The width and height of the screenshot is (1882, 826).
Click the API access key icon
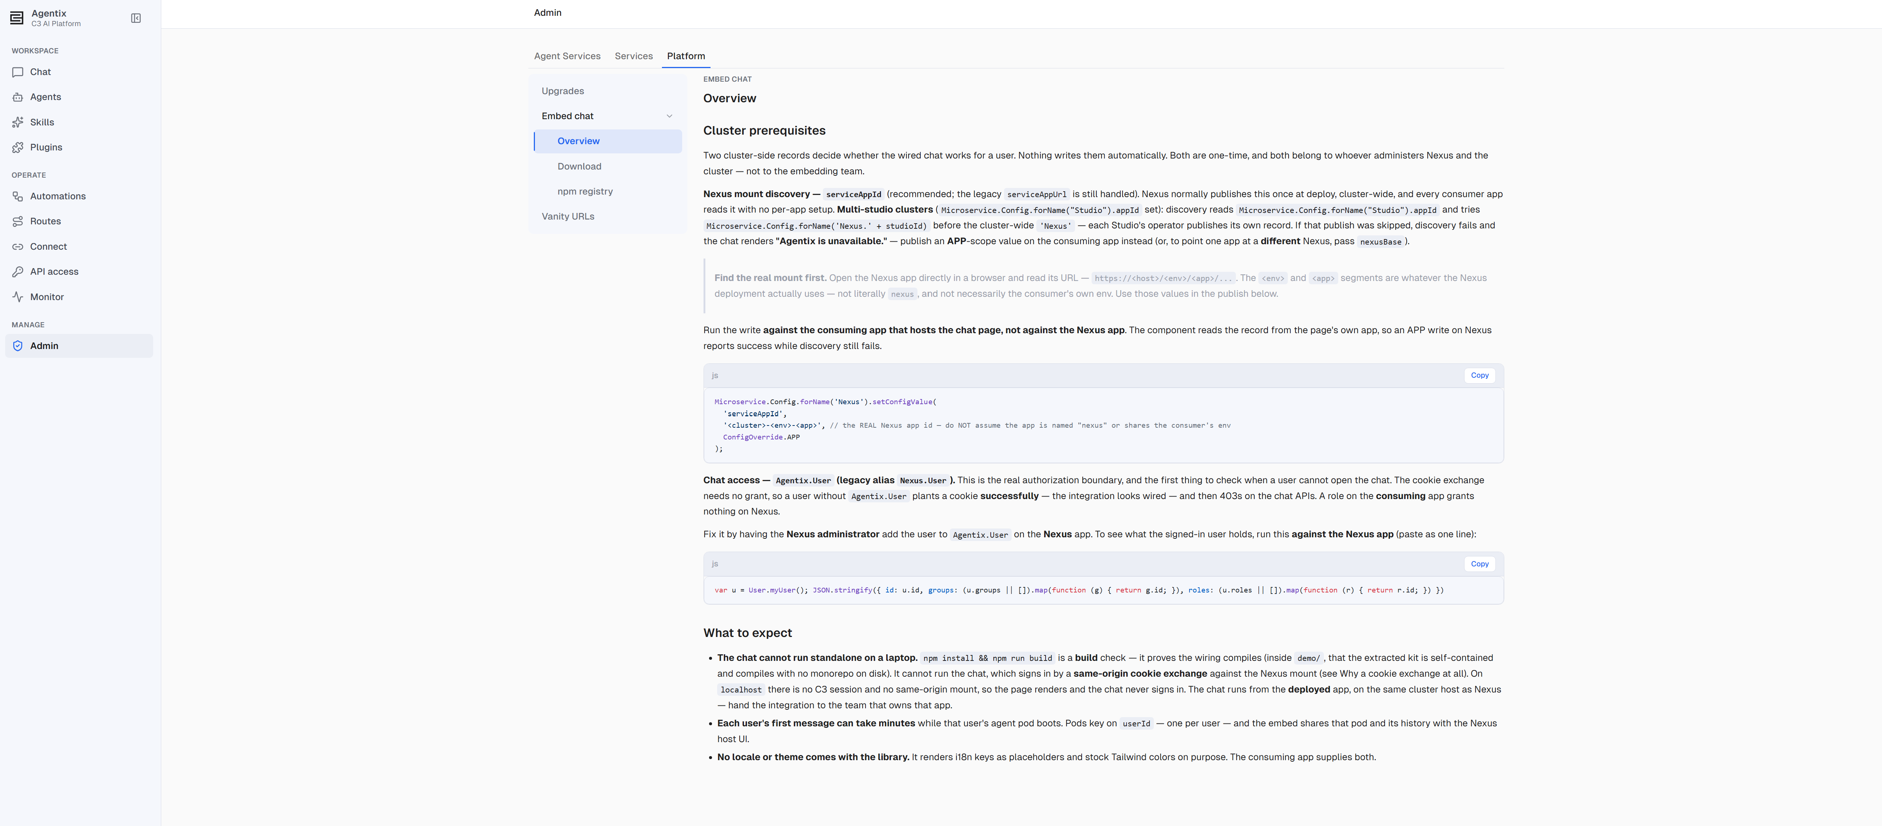tap(18, 272)
